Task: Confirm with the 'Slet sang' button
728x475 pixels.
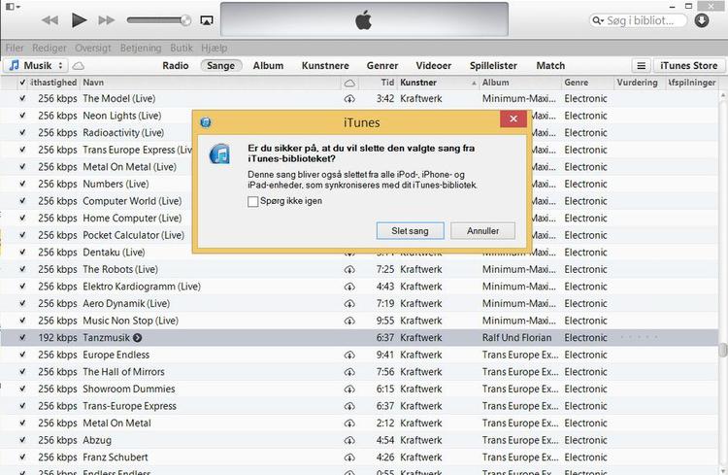Action: [410, 231]
